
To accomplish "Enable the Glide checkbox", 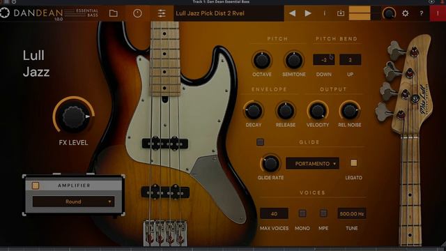I will coord(260,142).
